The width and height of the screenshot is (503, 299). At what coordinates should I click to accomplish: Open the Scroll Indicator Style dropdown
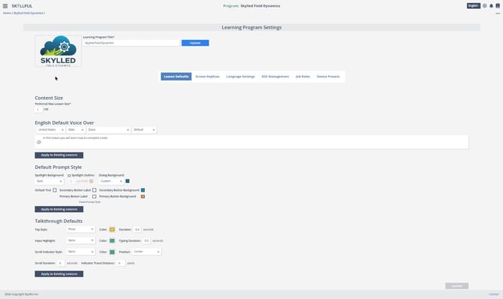(81, 252)
